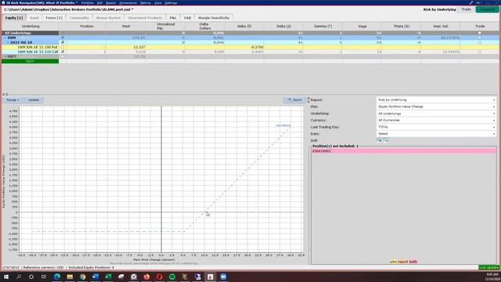501x282 pixels.
Task: Open the Zoom app taskbar icon
Action: coord(223,277)
